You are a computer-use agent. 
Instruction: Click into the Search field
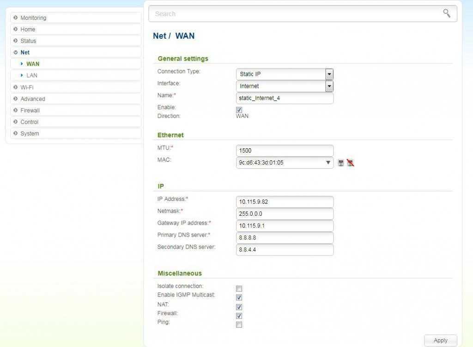pos(296,14)
